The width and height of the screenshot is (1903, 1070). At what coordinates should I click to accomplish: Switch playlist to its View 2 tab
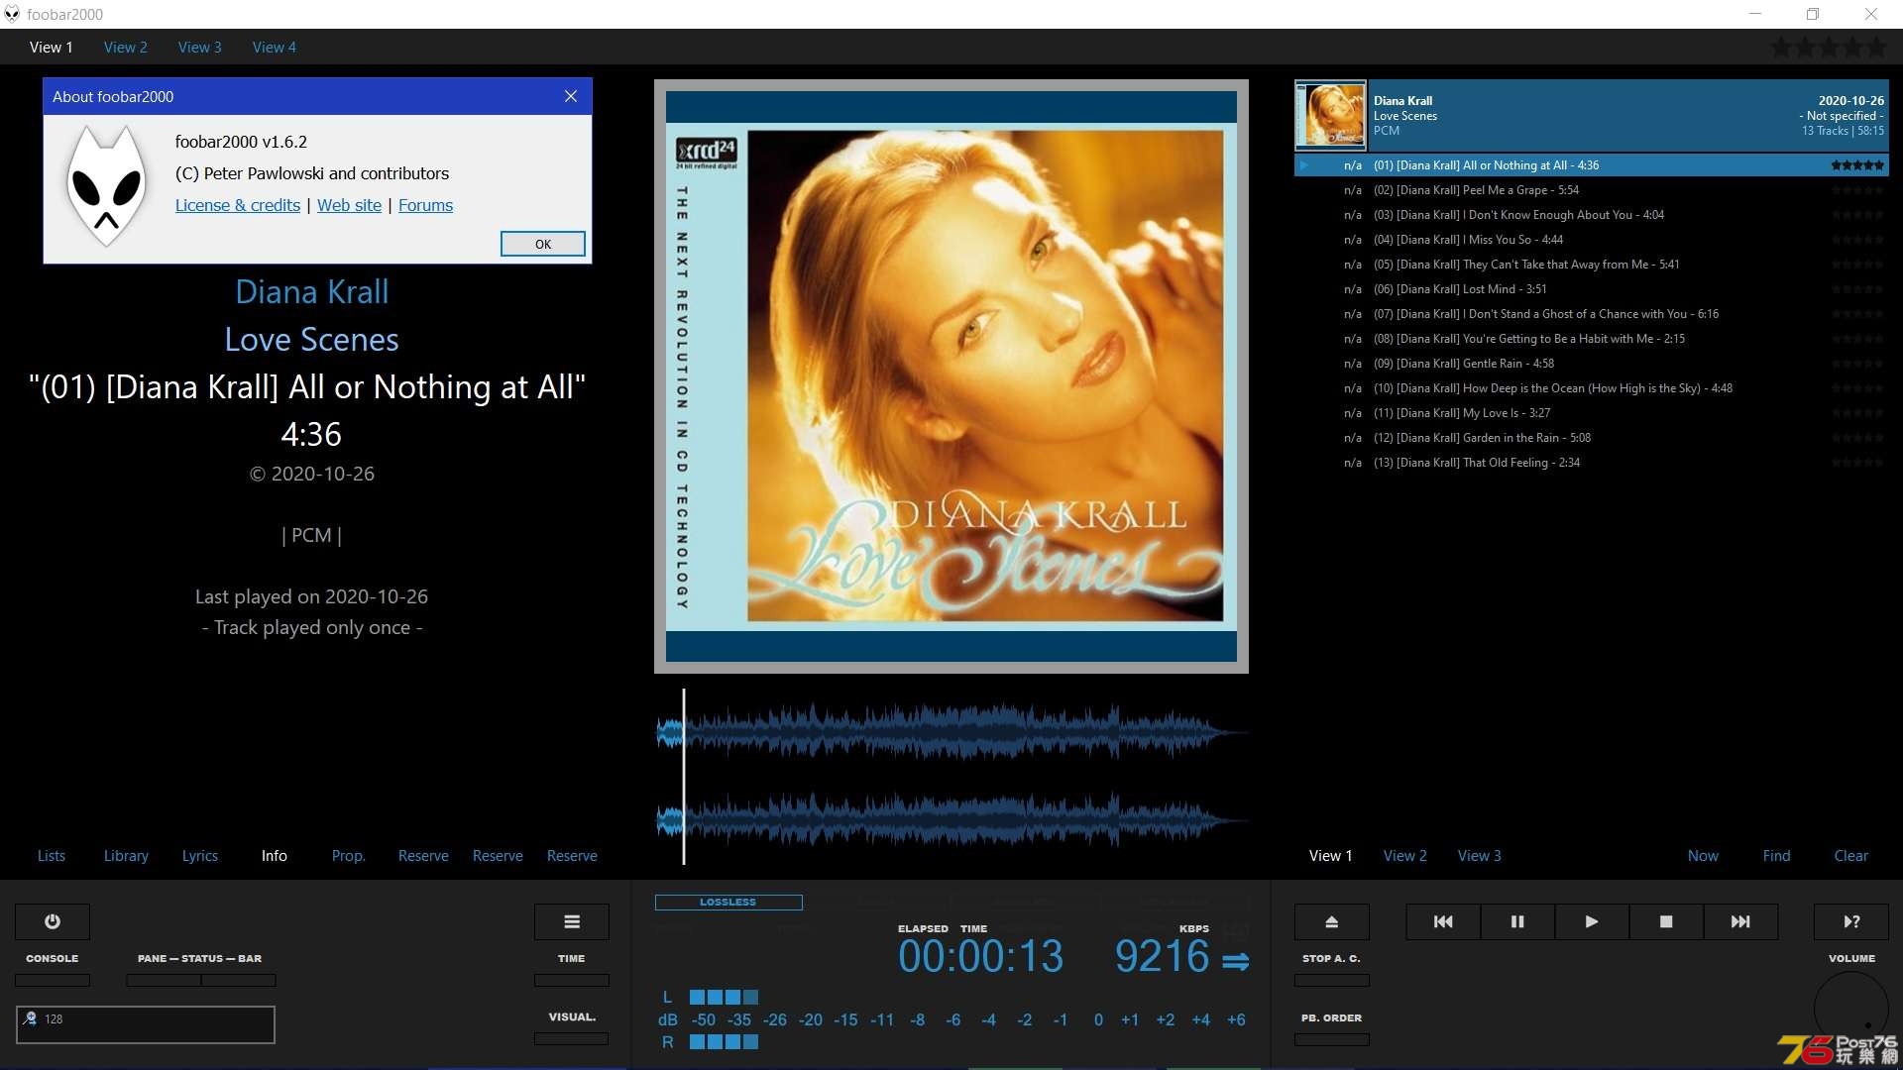click(x=1405, y=856)
